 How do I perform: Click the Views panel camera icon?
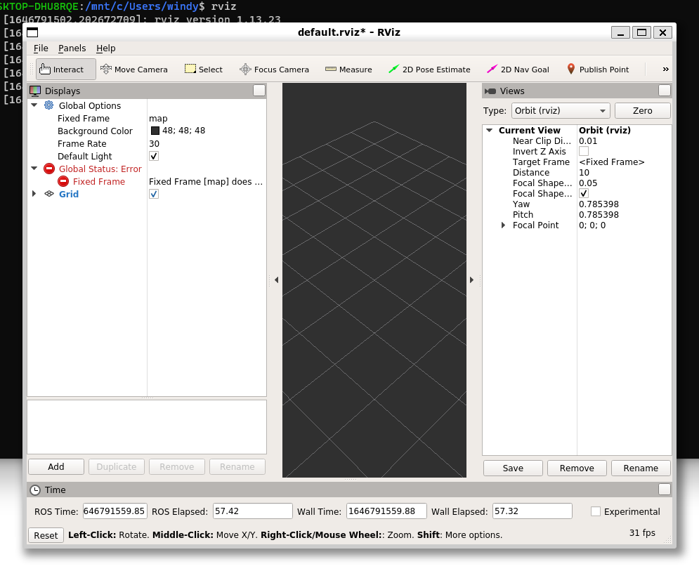[490, 91]
